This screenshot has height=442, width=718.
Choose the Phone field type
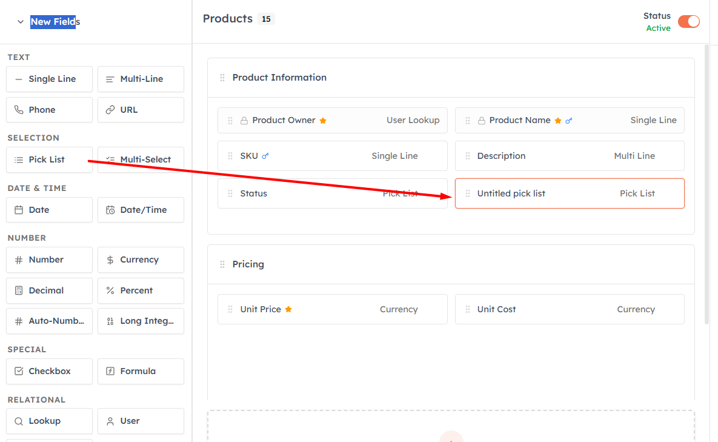click(50, 110)
